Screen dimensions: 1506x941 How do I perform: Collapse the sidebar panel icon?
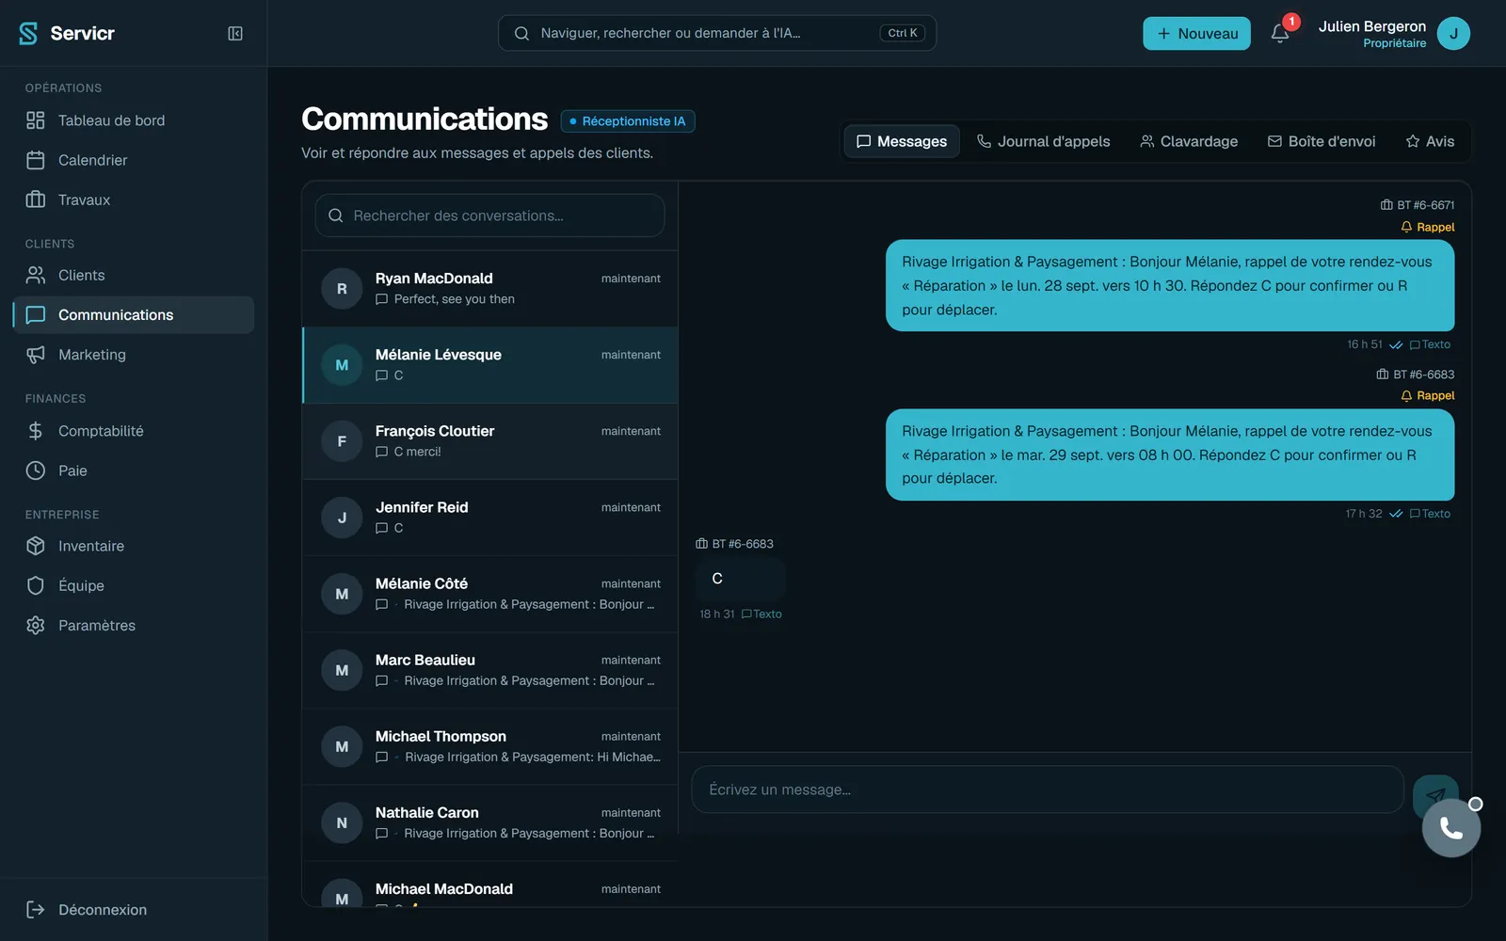(235, 33)
